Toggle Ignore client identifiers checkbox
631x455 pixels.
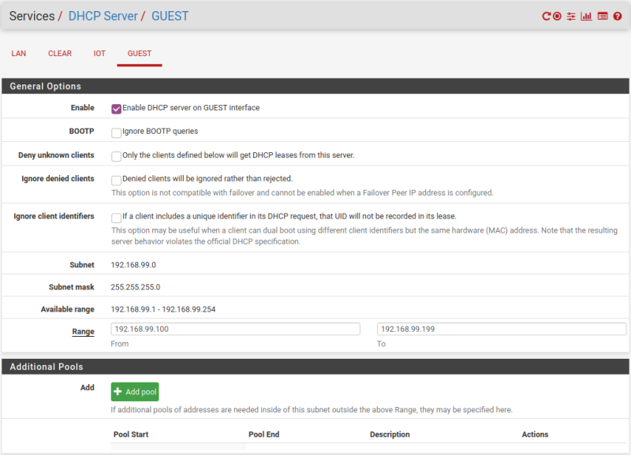(x=116, y=218)
